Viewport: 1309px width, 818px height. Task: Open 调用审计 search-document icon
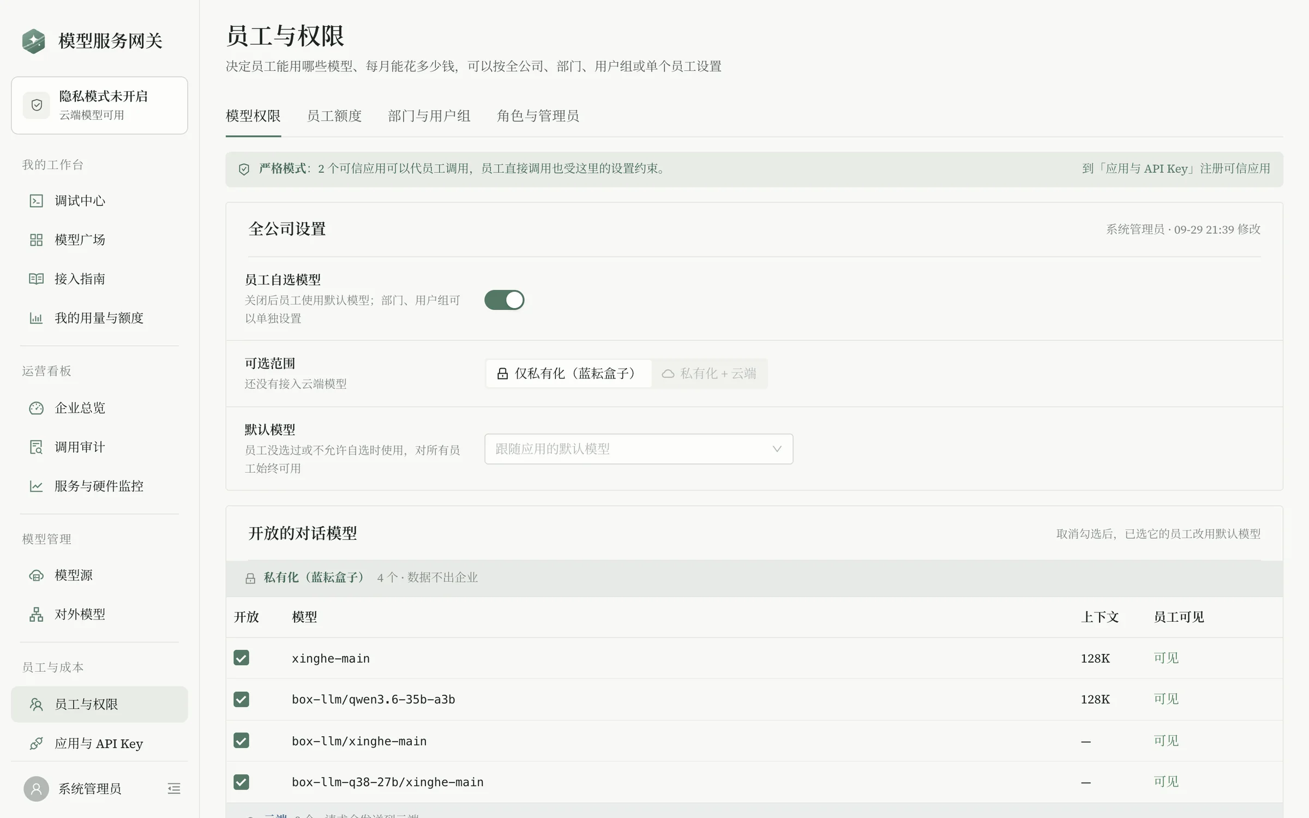(x=36, y=447)
